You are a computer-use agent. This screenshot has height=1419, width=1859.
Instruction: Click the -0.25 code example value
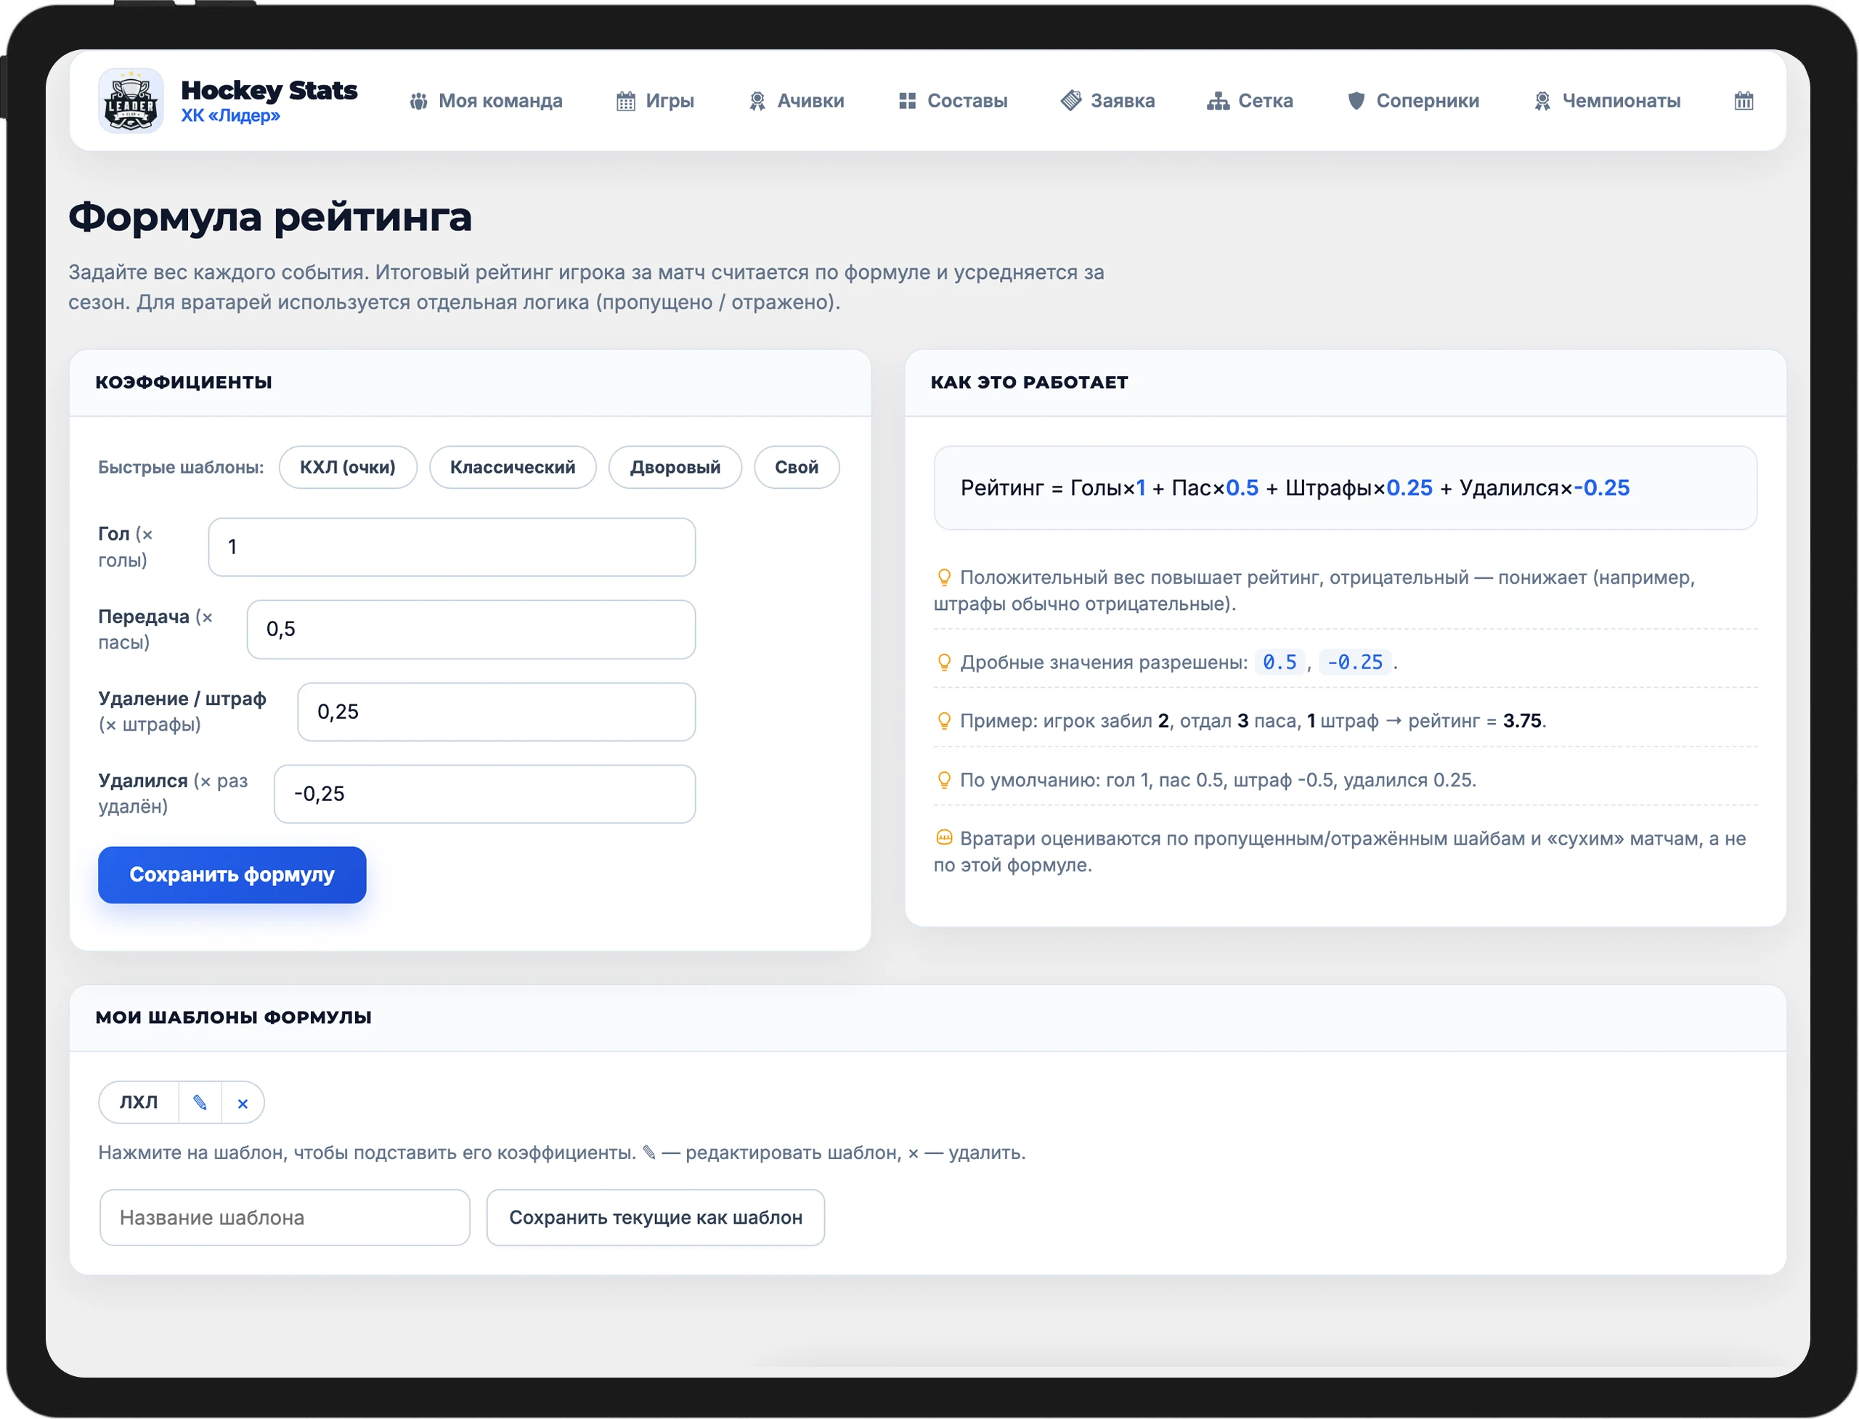click(x=1355, y=662)
